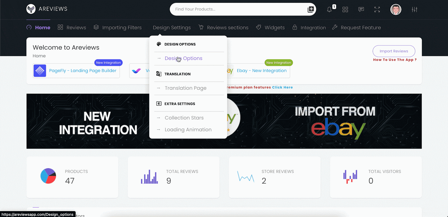Viewport: 448px width, 217px height.
Task: Open the Design Settings dropdown menu
Action: coord(172,28)
